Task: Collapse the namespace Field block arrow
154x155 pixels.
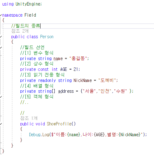Action: (x=1, y=15)
